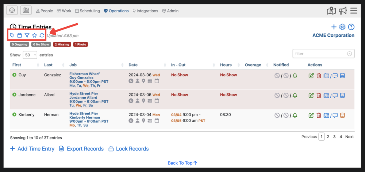Image resolution: width=365 pixels, height=172 pixels.
Task: Click the megaphone announcements icon
Action: pos(342,11)
